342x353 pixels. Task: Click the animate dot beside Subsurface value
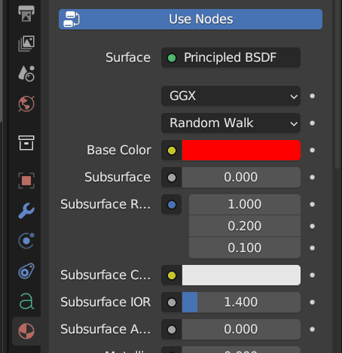[312, 178]
